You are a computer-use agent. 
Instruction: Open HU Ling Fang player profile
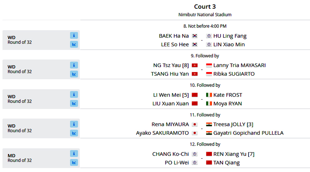(230, 36)
